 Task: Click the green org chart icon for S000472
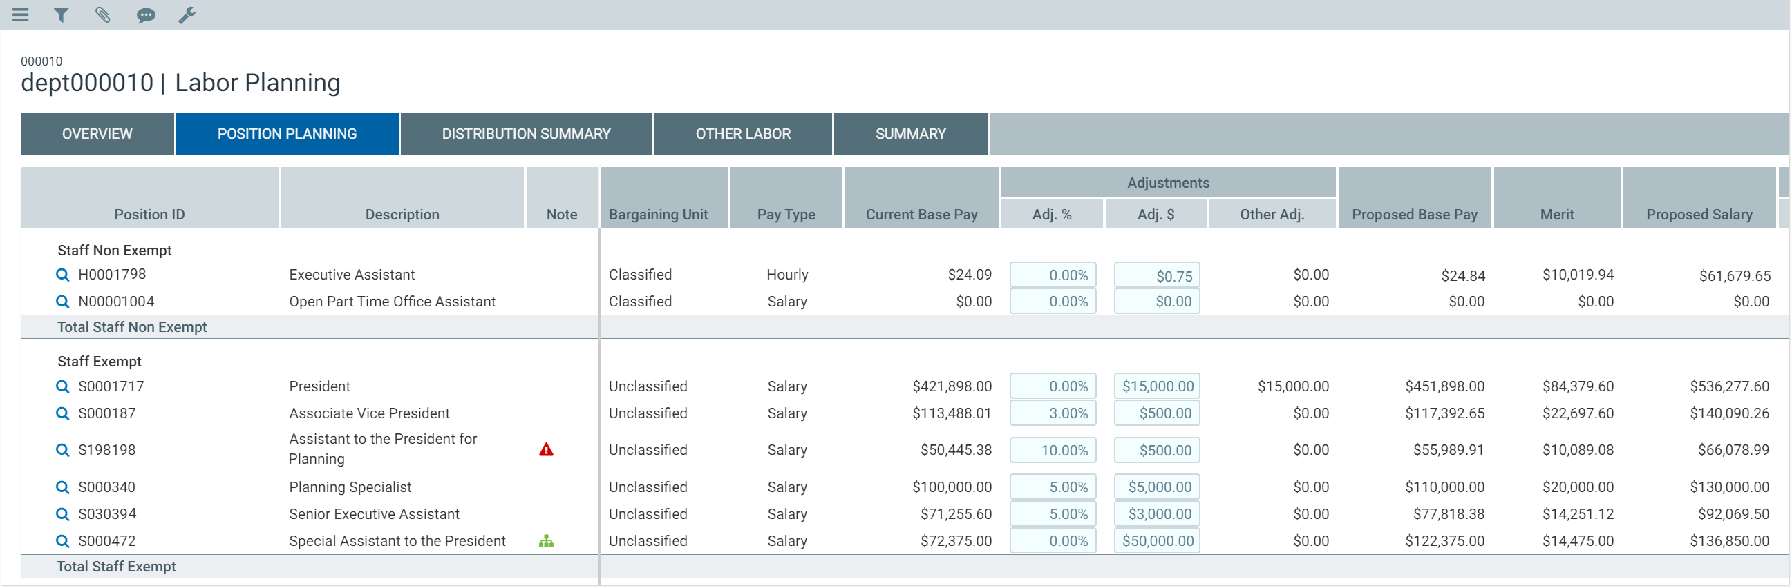coord(546,542)
